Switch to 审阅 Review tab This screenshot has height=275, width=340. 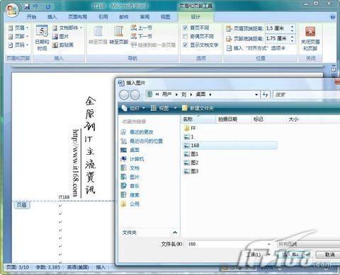(x=144, y=17)
